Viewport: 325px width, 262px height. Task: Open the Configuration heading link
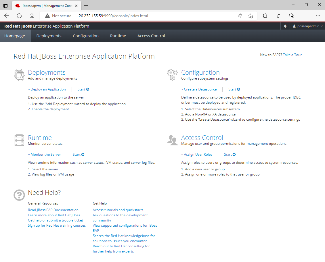click(200, 72)
